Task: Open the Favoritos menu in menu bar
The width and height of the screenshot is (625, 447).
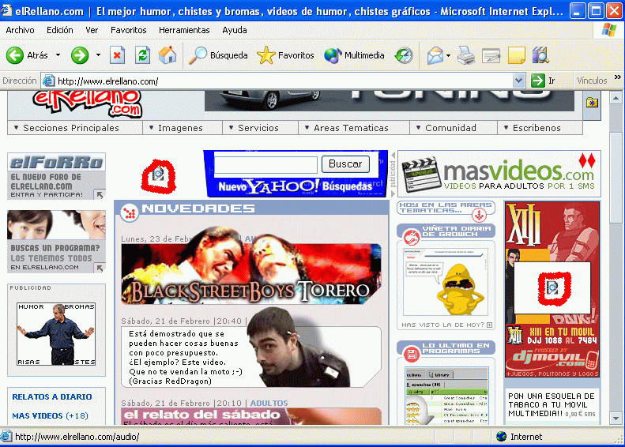Action: tap(128, 30)
